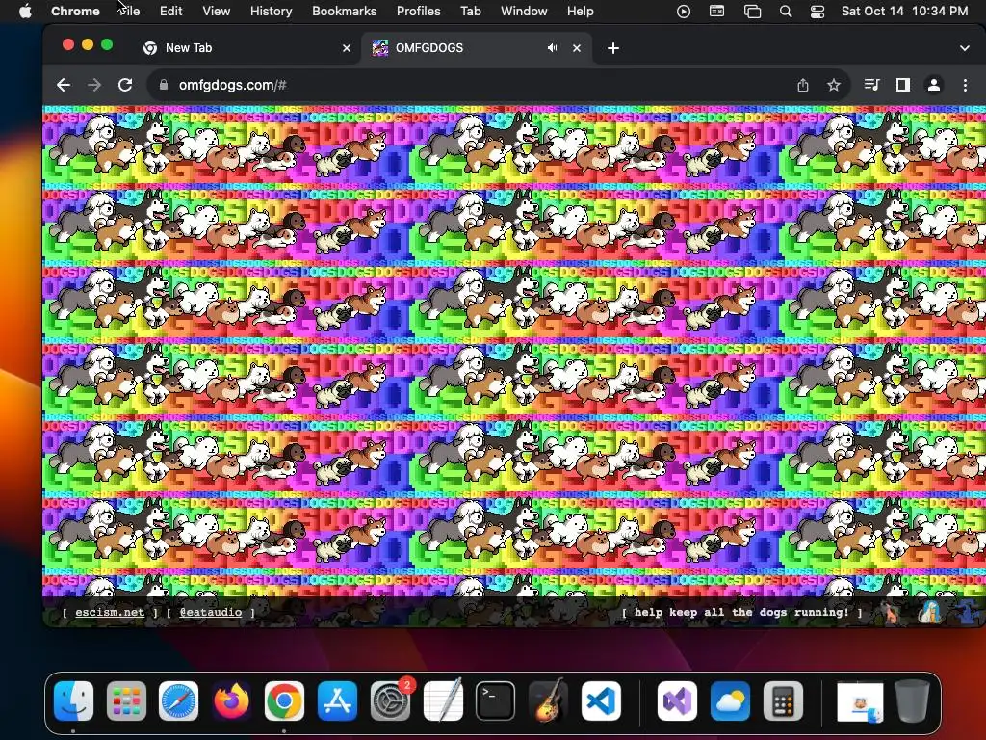Open a new tab with plus button
986x740 pixels.
click(613, 48)
